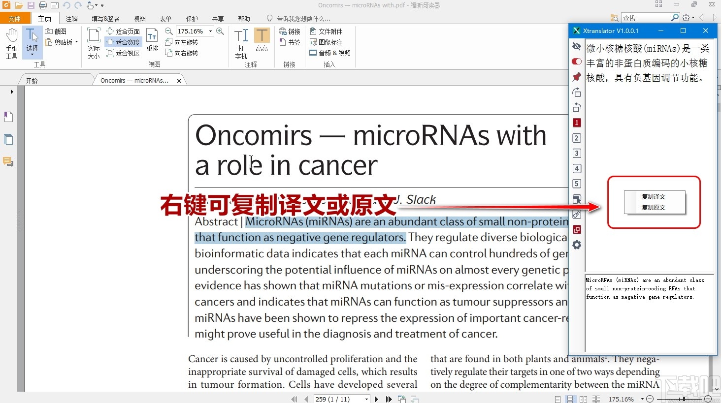722x403 pixels.
Task: Select the Hand tool (手型工具)
Action: click(11, 43)
